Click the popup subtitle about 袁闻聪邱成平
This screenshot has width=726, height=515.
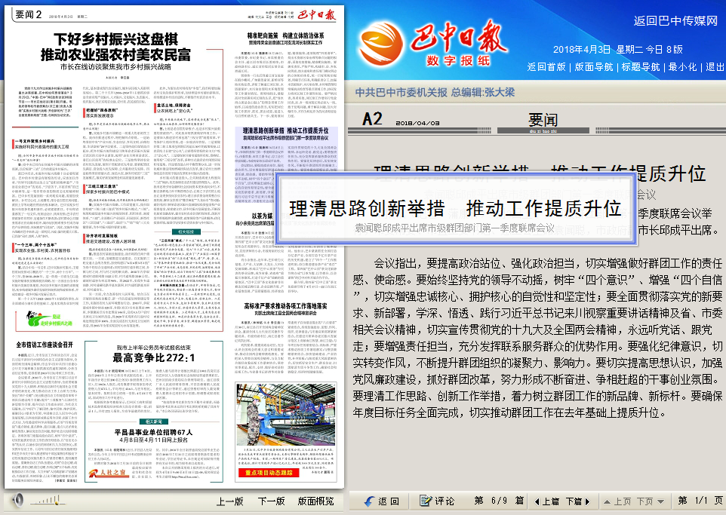tap(454, 228)
